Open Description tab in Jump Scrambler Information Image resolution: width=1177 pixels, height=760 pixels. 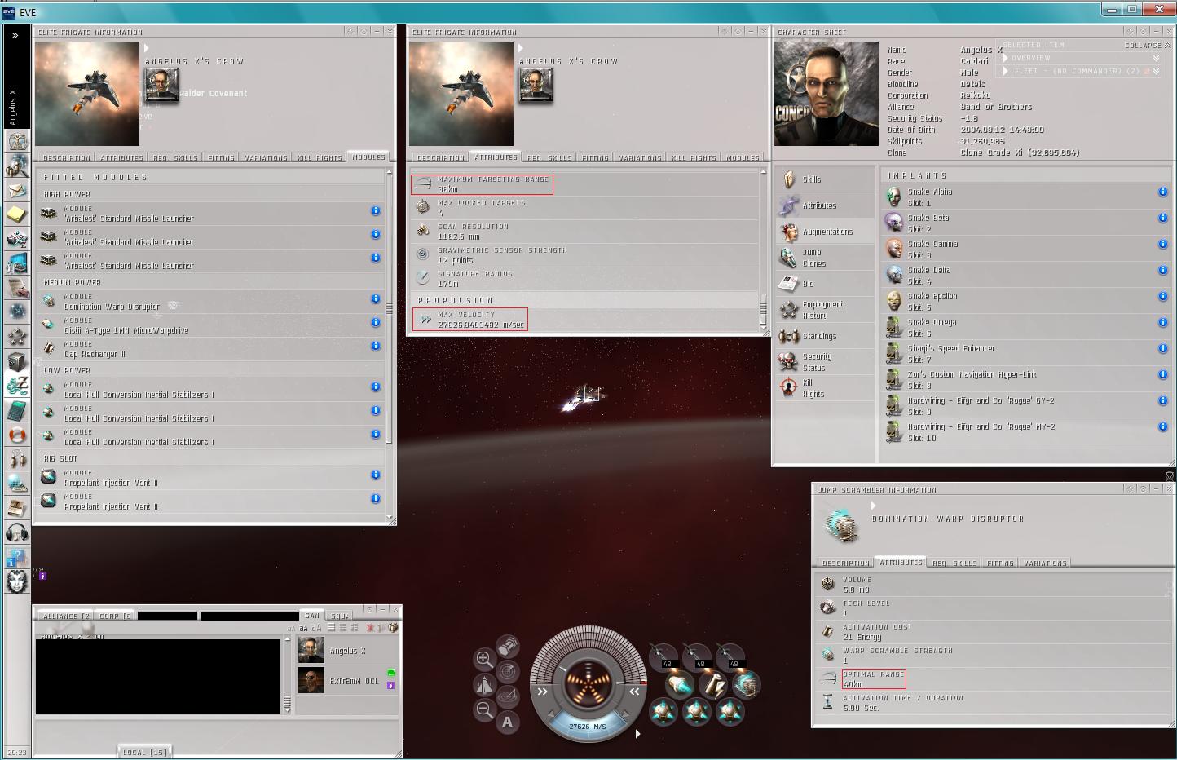click(x=846, y=563)
